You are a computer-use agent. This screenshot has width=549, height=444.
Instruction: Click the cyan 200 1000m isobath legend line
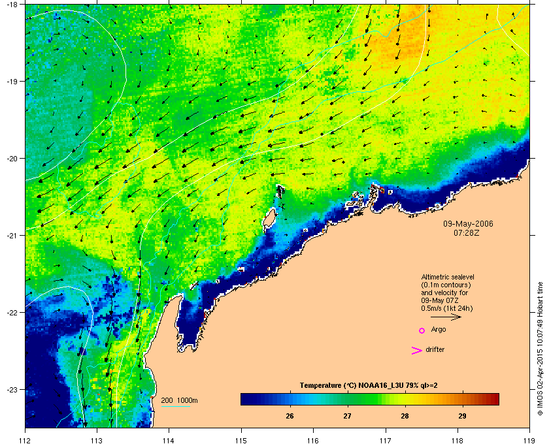(176, 406)
